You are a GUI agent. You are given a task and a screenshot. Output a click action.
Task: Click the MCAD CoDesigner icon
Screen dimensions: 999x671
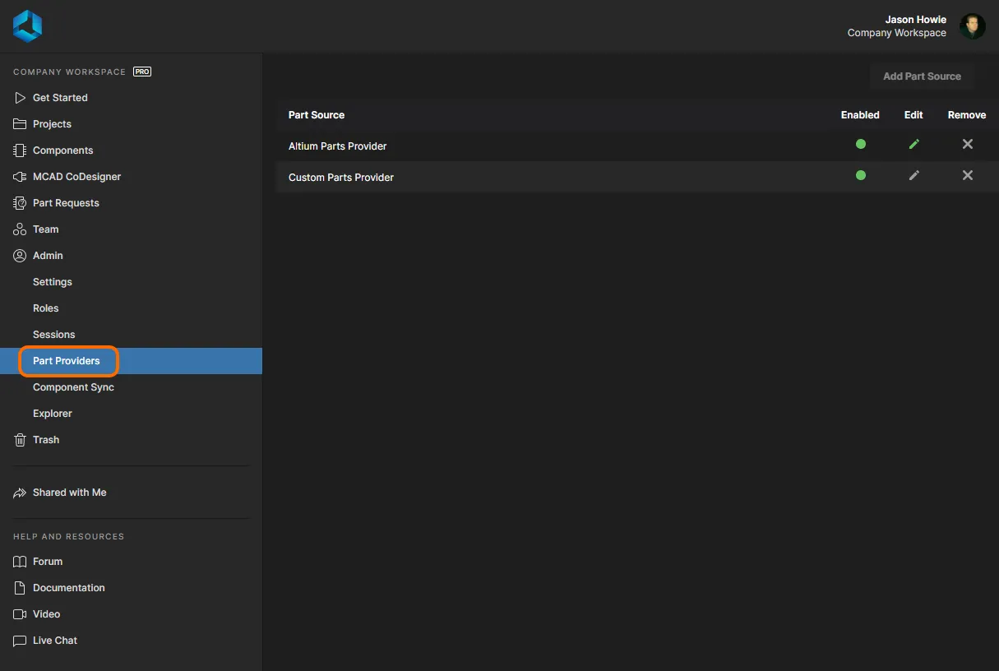pyautogui.click(x=20, y=177)
